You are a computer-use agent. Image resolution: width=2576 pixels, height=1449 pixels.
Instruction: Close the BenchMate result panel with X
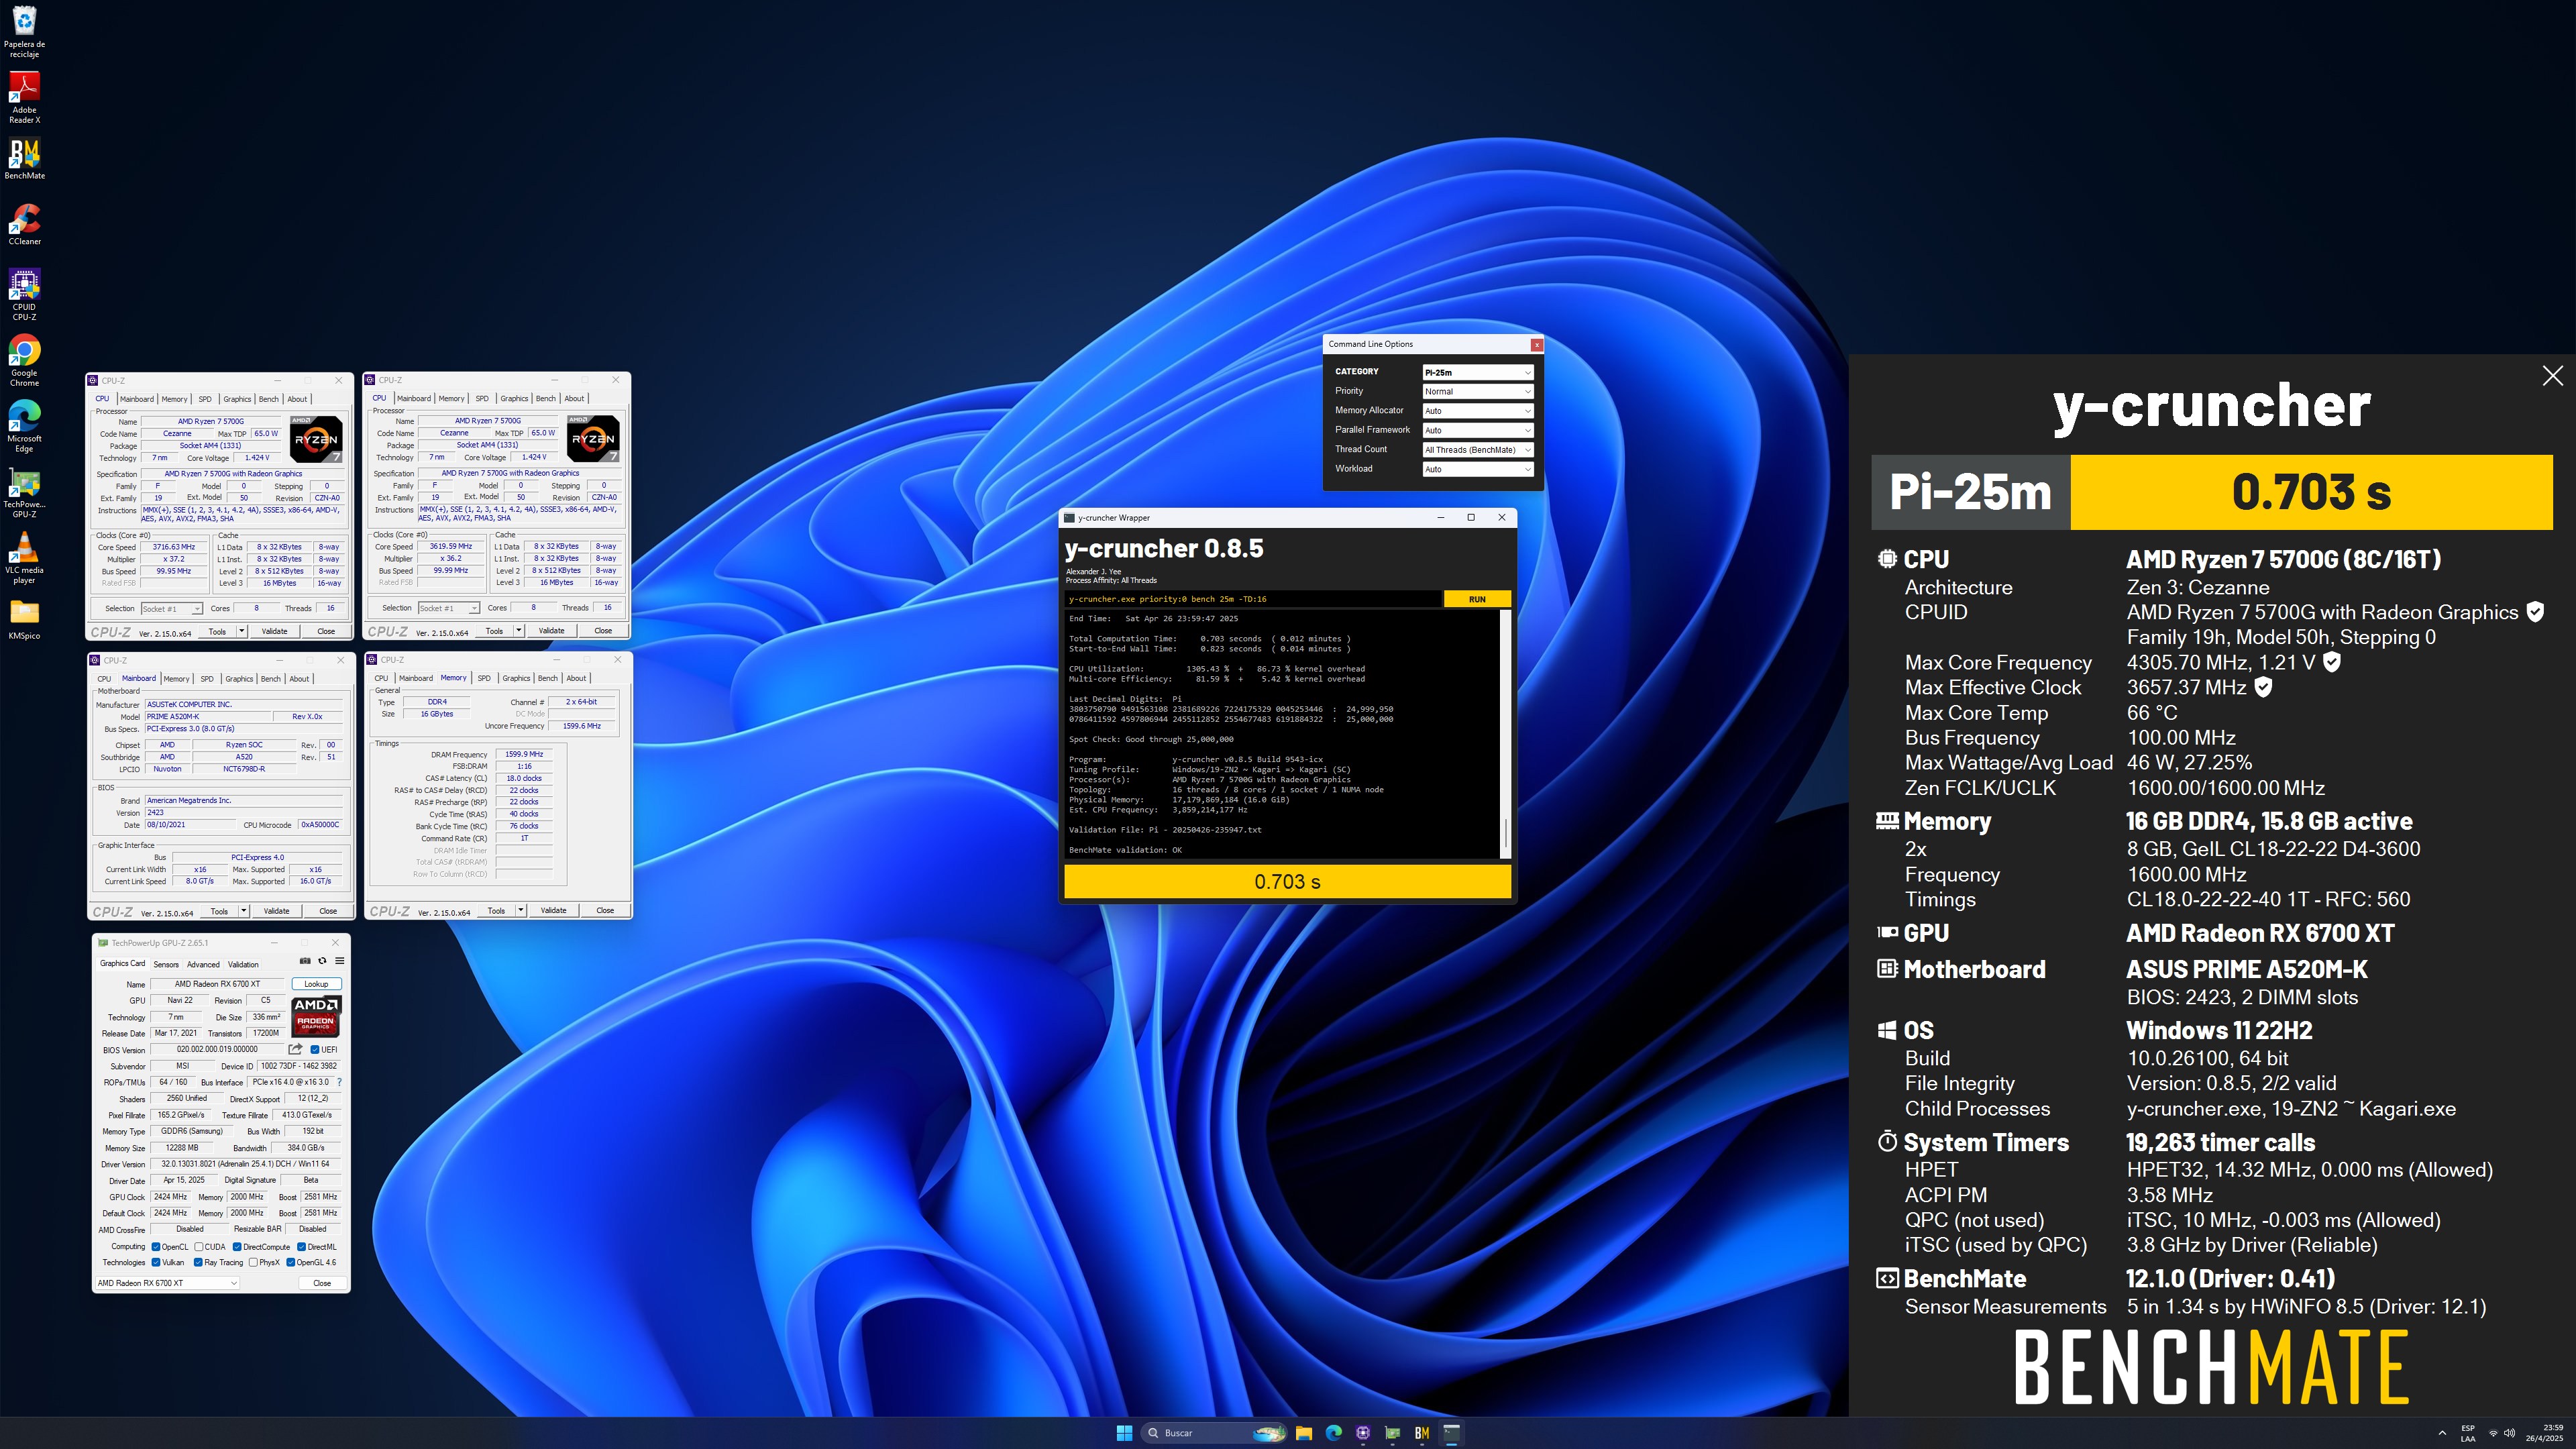point(2552,376)
